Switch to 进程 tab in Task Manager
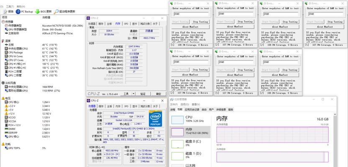This screenshot has width=348, height=167. click(x=173, y=110)
